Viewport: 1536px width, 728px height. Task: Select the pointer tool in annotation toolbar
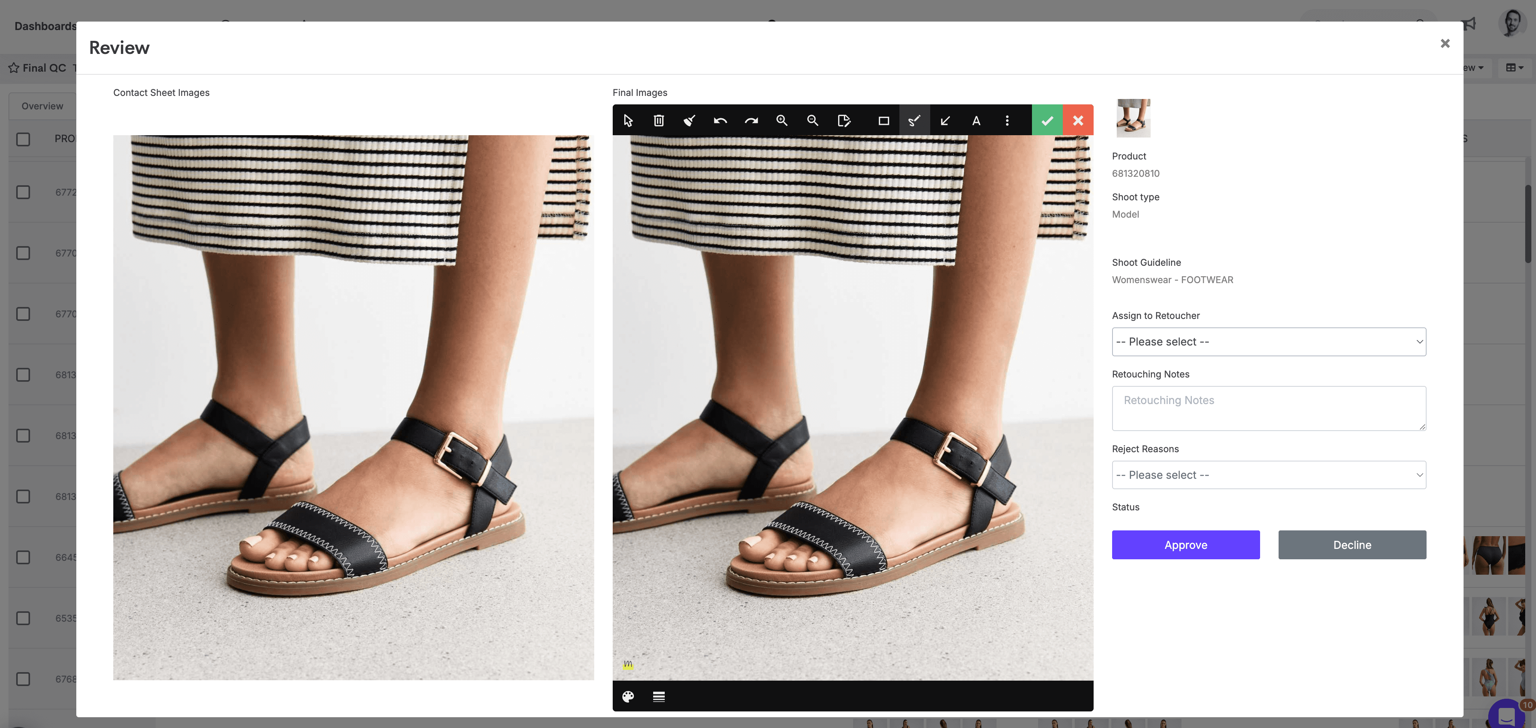[x=628, y=121]
